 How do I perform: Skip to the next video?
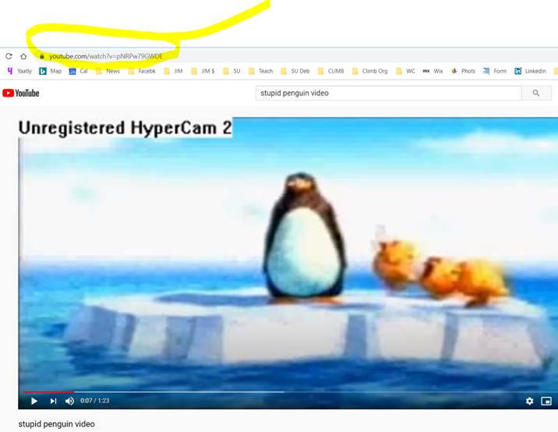click(53, 401)
